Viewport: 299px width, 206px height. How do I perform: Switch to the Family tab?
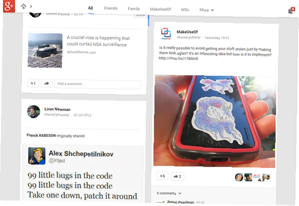(x=134, y=9)
